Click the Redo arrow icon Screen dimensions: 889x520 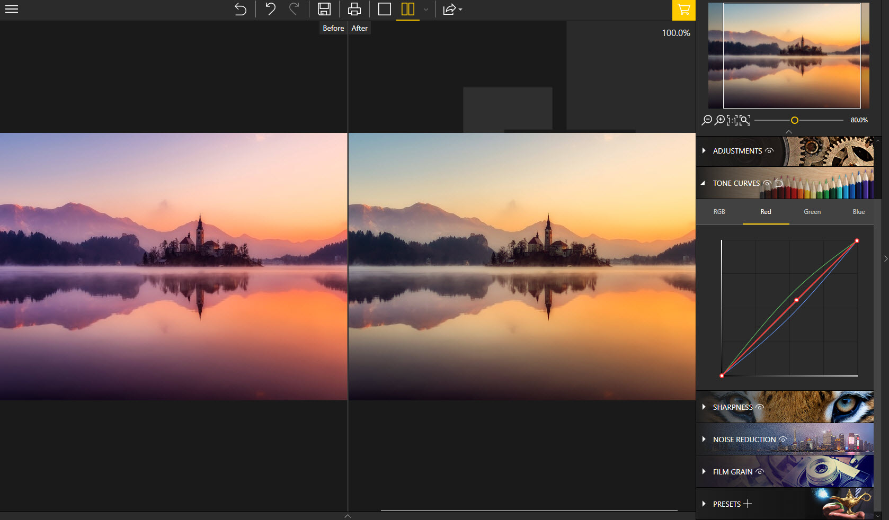295,9
